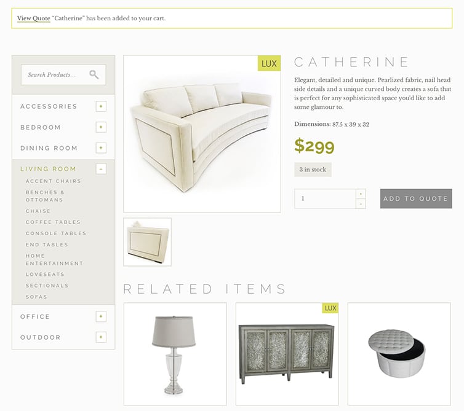Open the tufted storage ottoman item
464x411 pixels.
click(x=399, y=354)
